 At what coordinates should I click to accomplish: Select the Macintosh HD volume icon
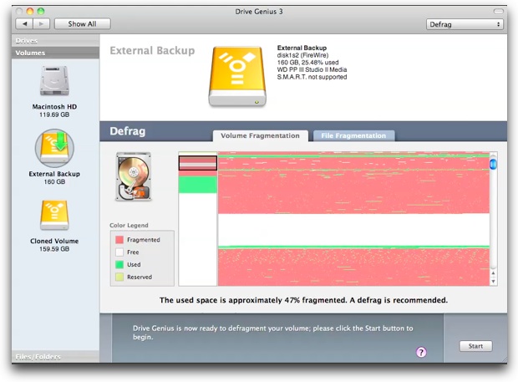point(54,81)
